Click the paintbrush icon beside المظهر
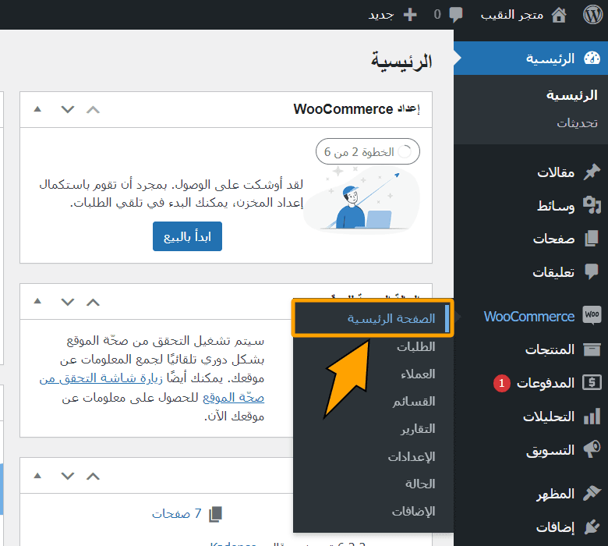The height and width of the screenshot is (546, 608). 592,493
